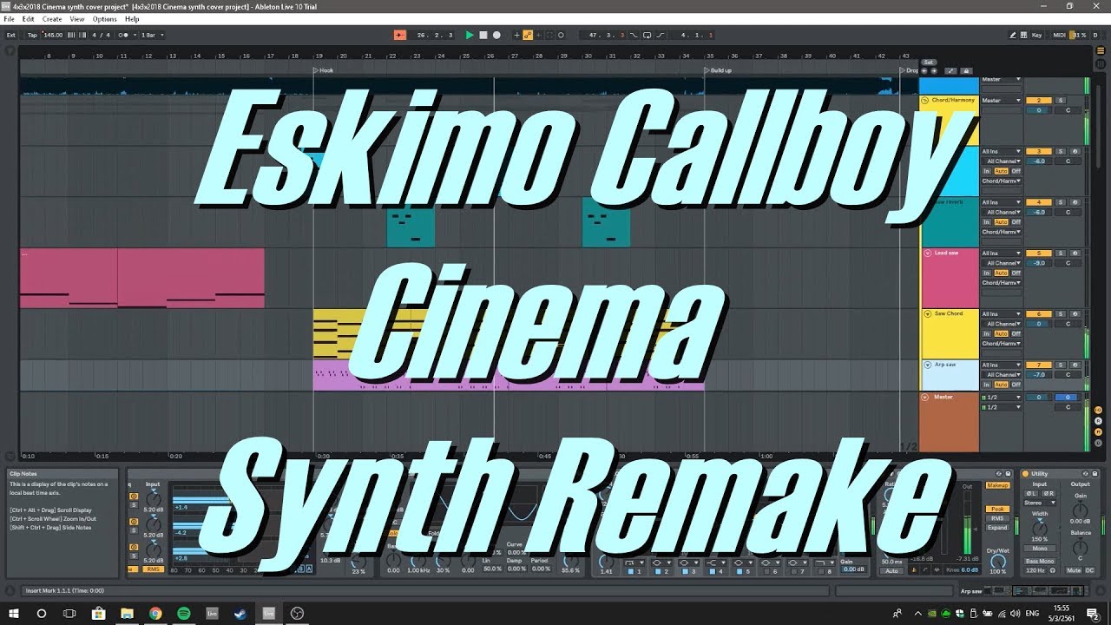Open MIDI Map Mode
Screen dimensions: 1111x625
coord(1059,35)
